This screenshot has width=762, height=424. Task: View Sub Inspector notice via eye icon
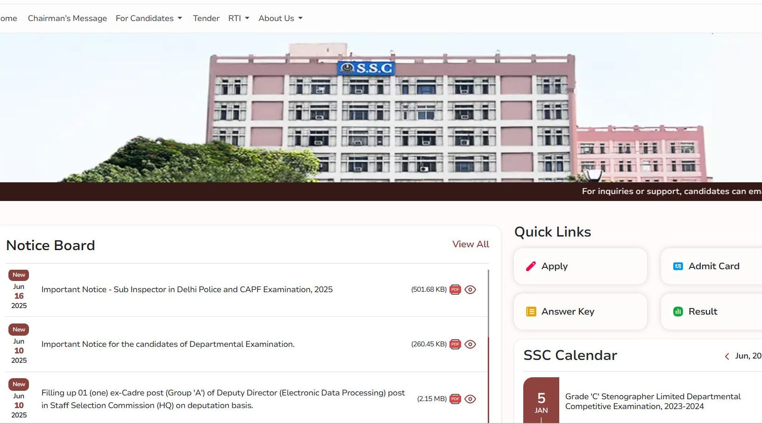pos(470,289)
